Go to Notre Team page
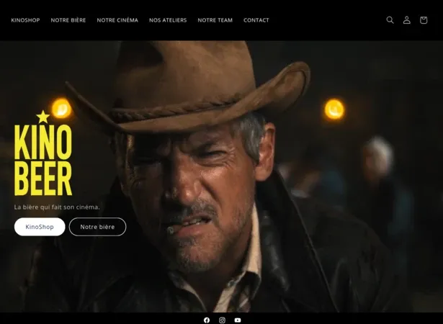Viewport: 443px width, 324px height. (215, 20)
